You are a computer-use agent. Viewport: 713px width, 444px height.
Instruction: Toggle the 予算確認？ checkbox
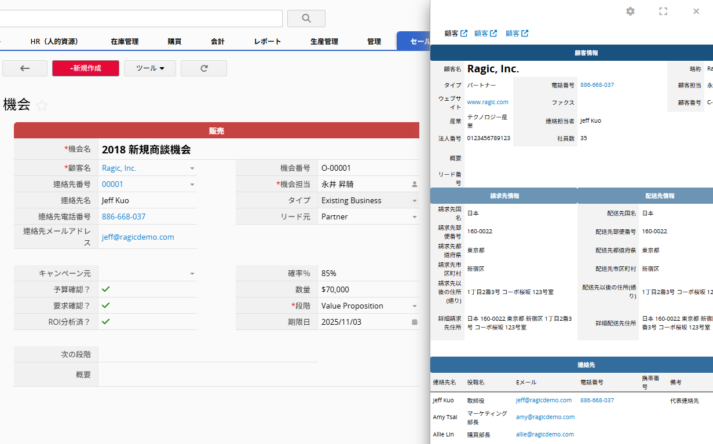(x=105, y=289)
